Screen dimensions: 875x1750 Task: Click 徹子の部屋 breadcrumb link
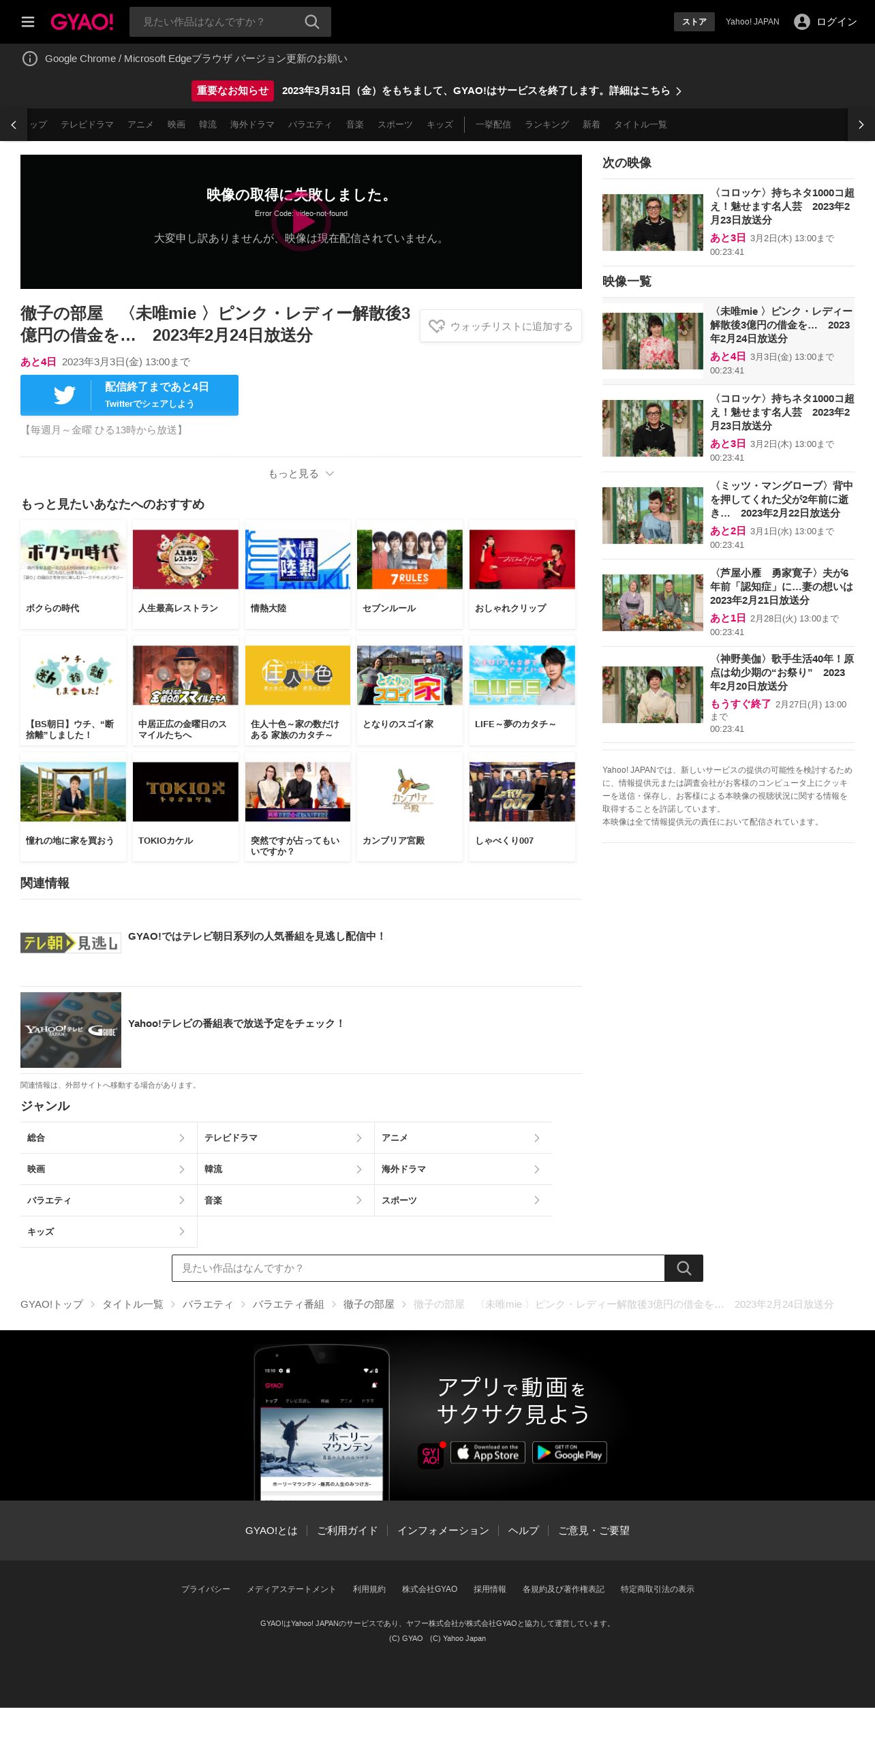pyautogui.click(x=369, y=1304)
